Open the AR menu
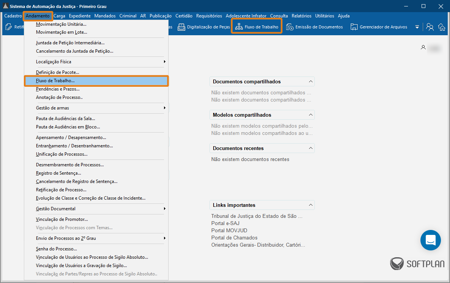This screenshot has width=450, height=283. tap(143, 16)
